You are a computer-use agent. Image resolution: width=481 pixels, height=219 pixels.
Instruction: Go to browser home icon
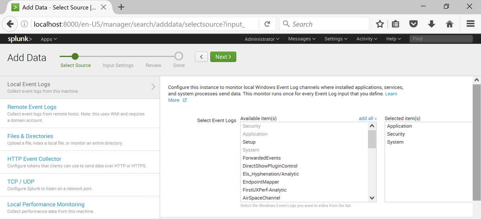pos(449,24)
